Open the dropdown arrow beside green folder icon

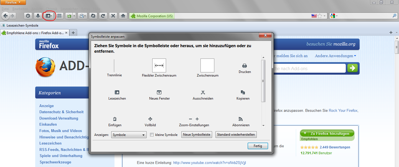pos(74,16)
